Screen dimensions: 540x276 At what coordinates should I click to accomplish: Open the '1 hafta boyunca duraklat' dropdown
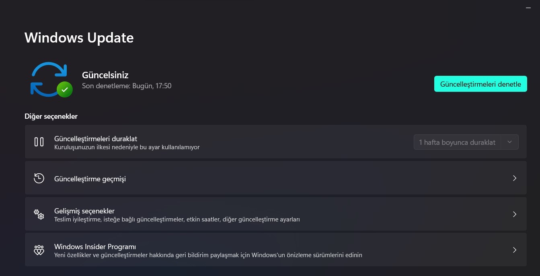click(466, 142)
